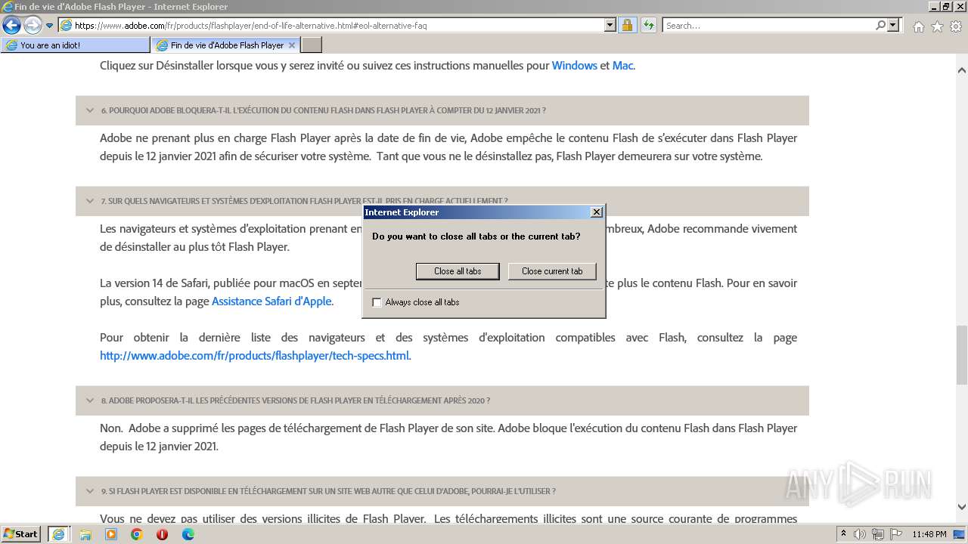This screenshot has width=968, height=544.
Task: Collapse FAQ question 9 chevron
Action: [90, 491]
